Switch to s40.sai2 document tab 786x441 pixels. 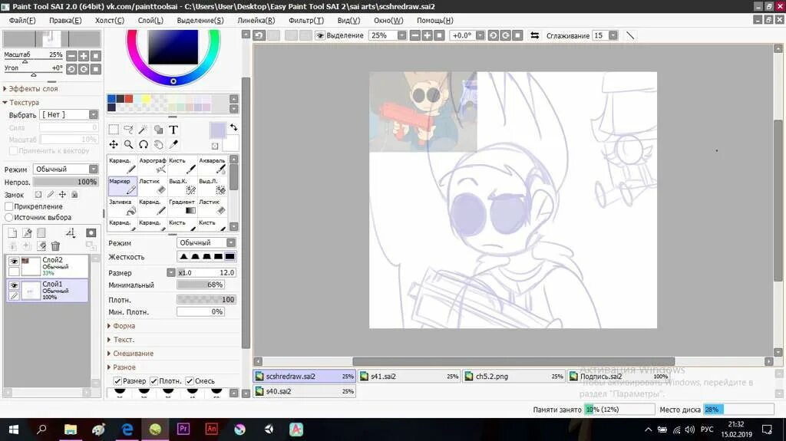coord(304,391)
